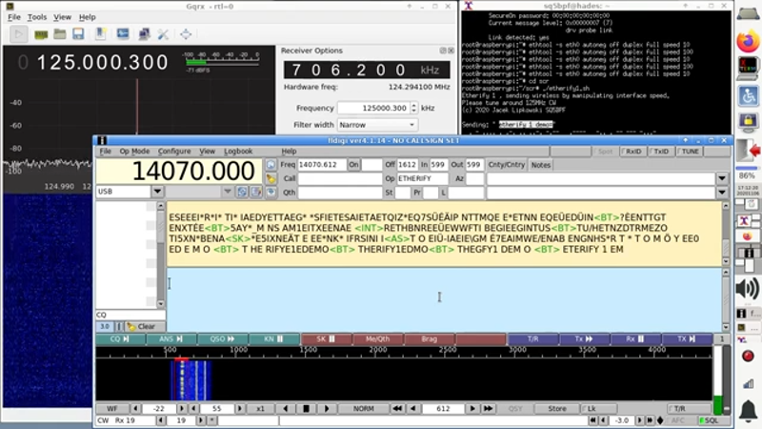The width and height of the screenshot is (762, 429).
Task: Click the speaker volume icon in dock
Action: point(748,289)
